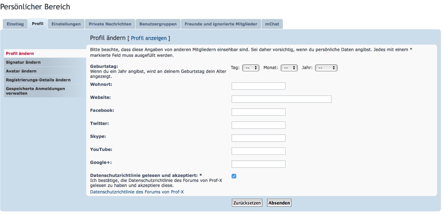The height and width of the screenshot is (215, 443).
Task: Switch to the Einstieg tab
Action: pyautogui.click(x=15, y=24)
